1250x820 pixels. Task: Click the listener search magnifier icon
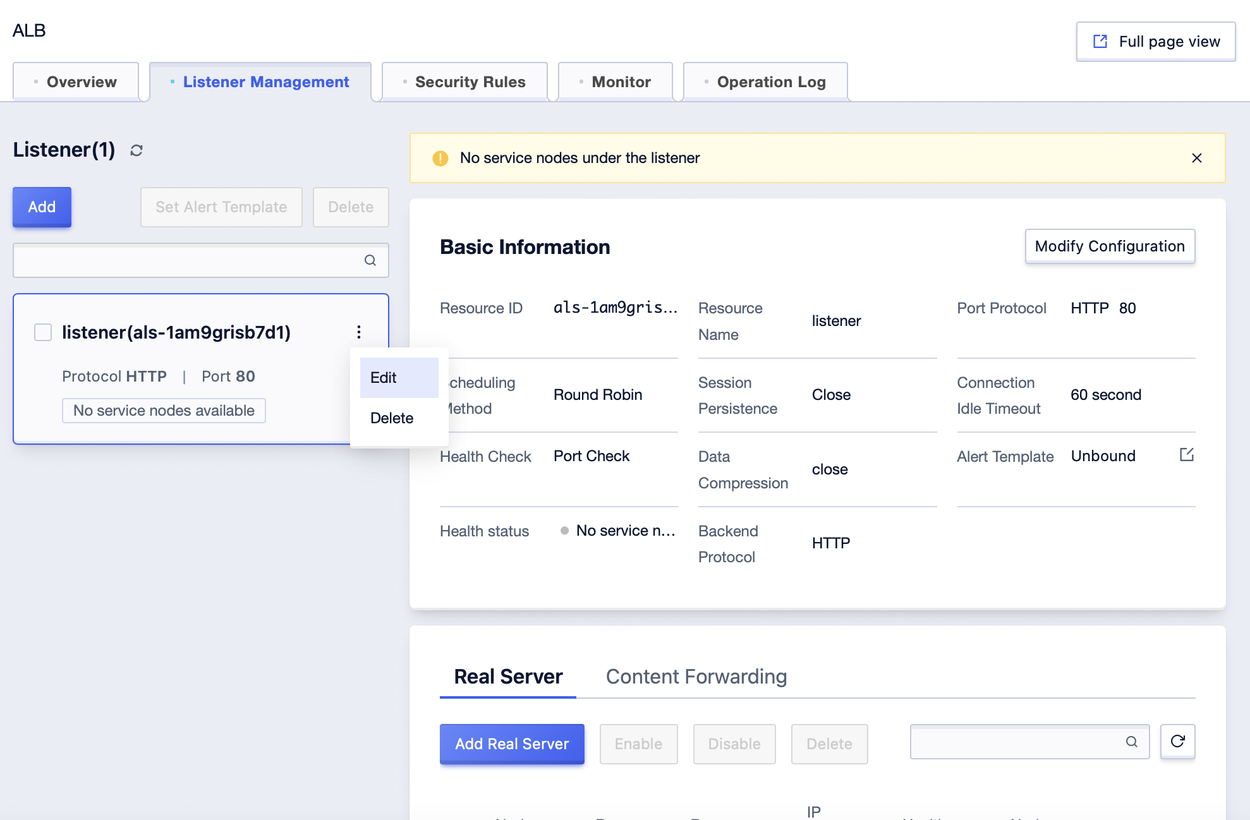(370, 260)
